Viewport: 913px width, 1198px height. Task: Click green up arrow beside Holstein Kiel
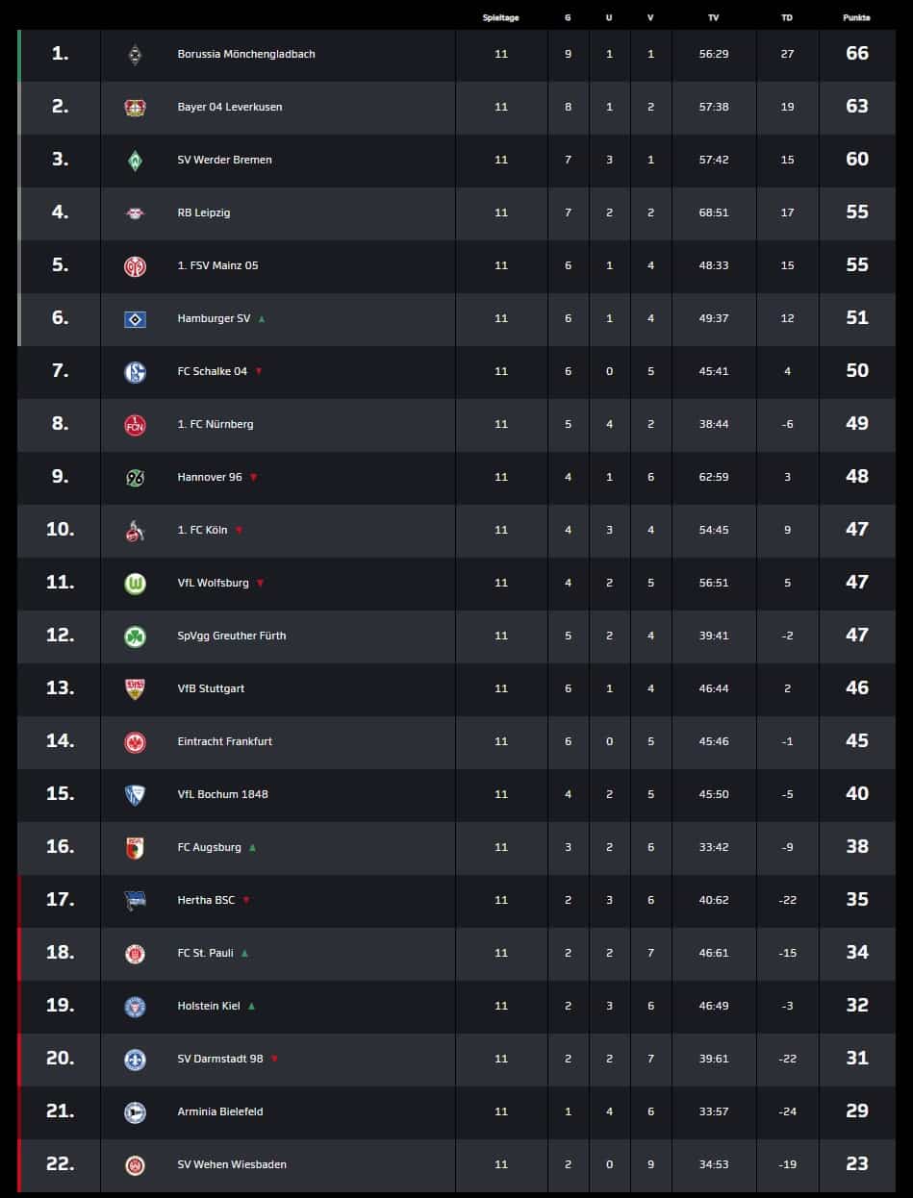pos(251,1006)
